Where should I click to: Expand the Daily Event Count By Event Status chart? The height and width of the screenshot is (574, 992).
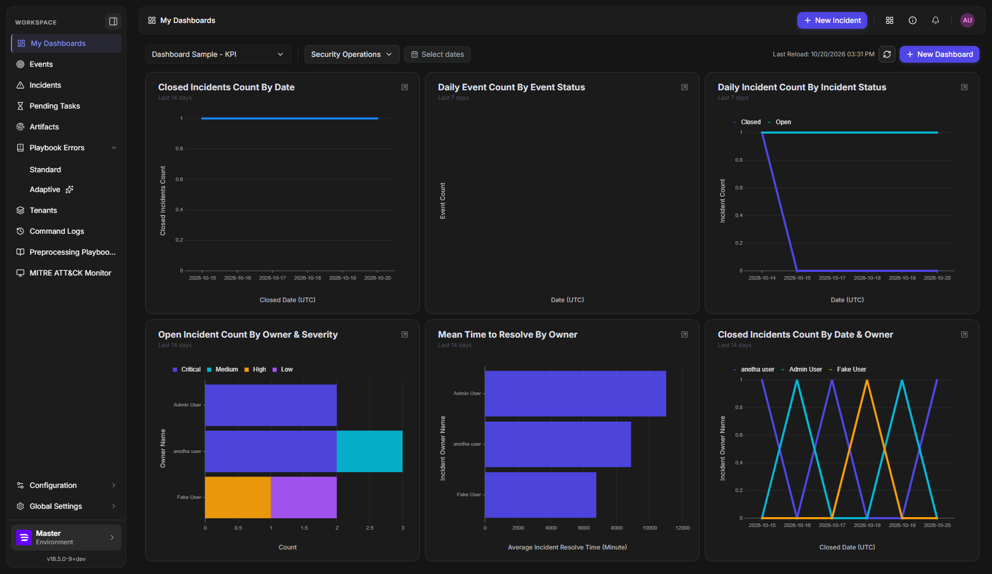tap(684, 87)
